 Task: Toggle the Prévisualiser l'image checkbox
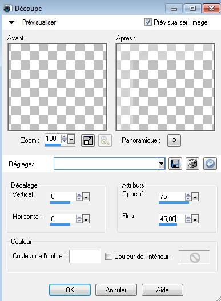[148, 22]
